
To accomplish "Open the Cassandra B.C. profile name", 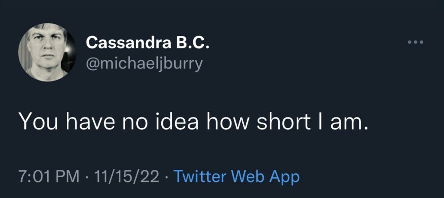I will 148,42.
